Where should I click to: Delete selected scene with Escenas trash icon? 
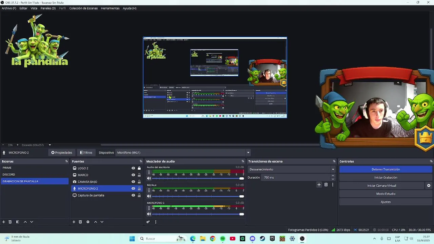(10, 222)
